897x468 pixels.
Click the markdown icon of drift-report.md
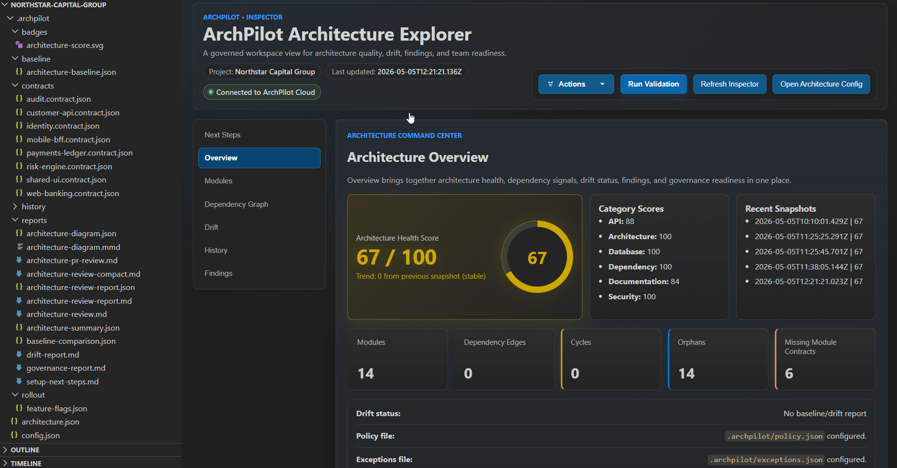19,355
